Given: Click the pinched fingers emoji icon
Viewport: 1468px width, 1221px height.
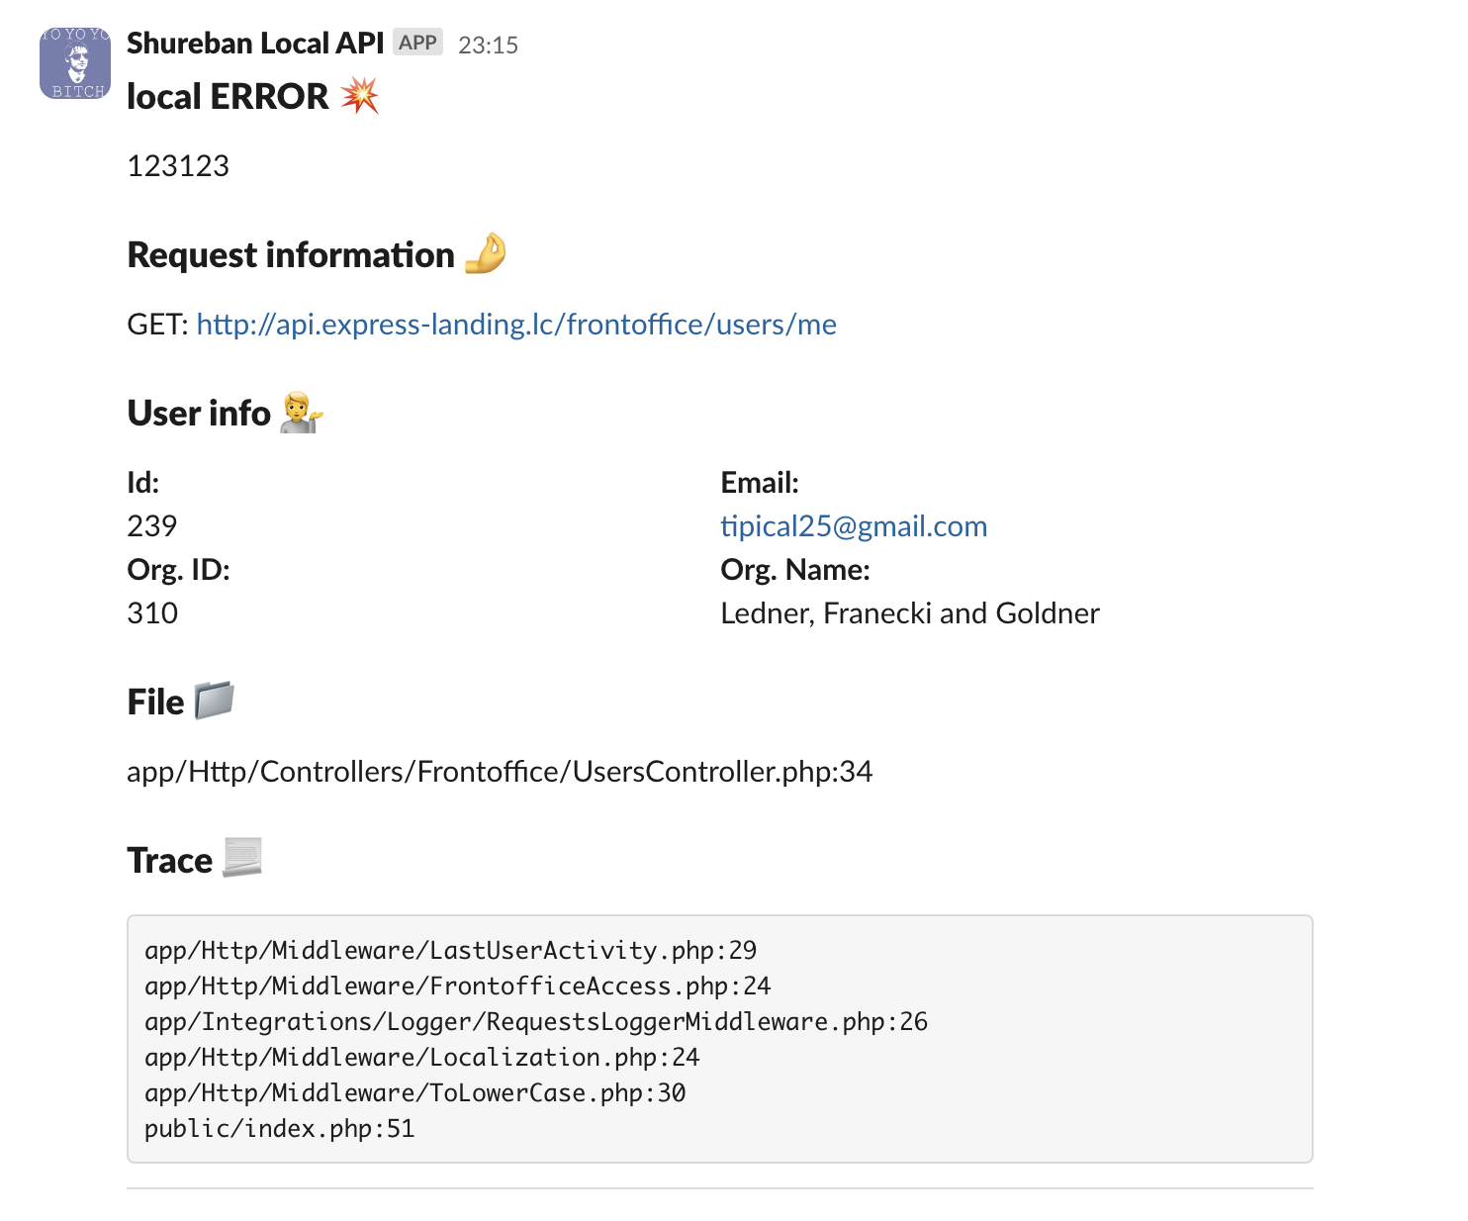Looking at the screenshot, I should coord(485,253).
